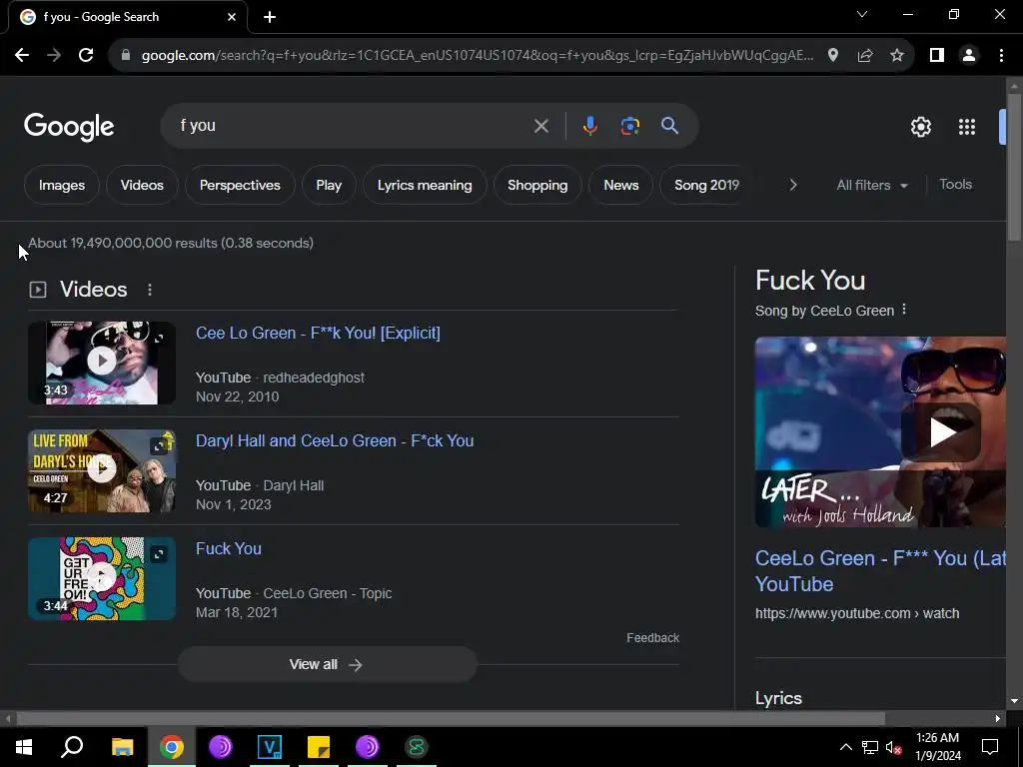Submit search with magnifier icon
Viewport: 1023px width, 767px height.
pos(669,126)
